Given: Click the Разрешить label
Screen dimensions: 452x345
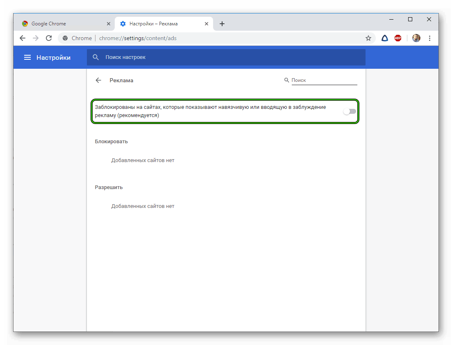Looking at the screenshot, I should [109, 187].
